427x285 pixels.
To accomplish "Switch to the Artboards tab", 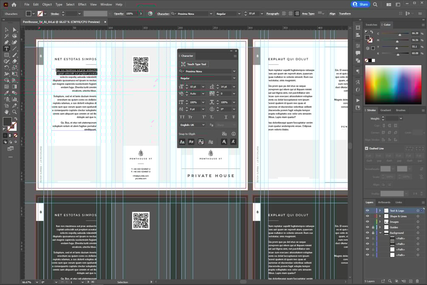I will click(384, 202).
